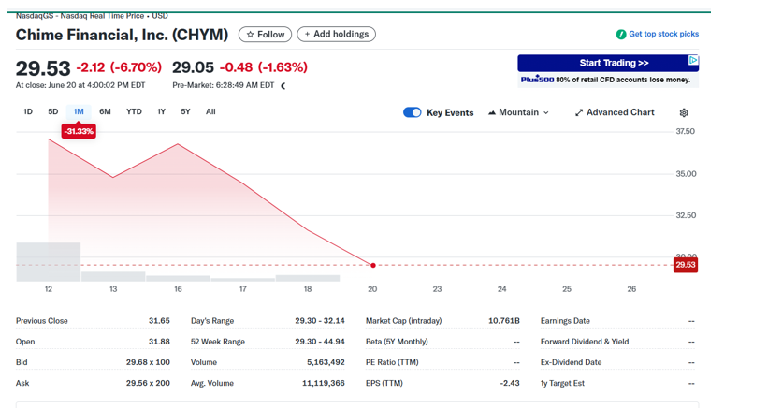Click the Get top stock picks lightbulb icon
This screenshot has height=410, width=768.
pyautogui.click(x=621, y=35)
